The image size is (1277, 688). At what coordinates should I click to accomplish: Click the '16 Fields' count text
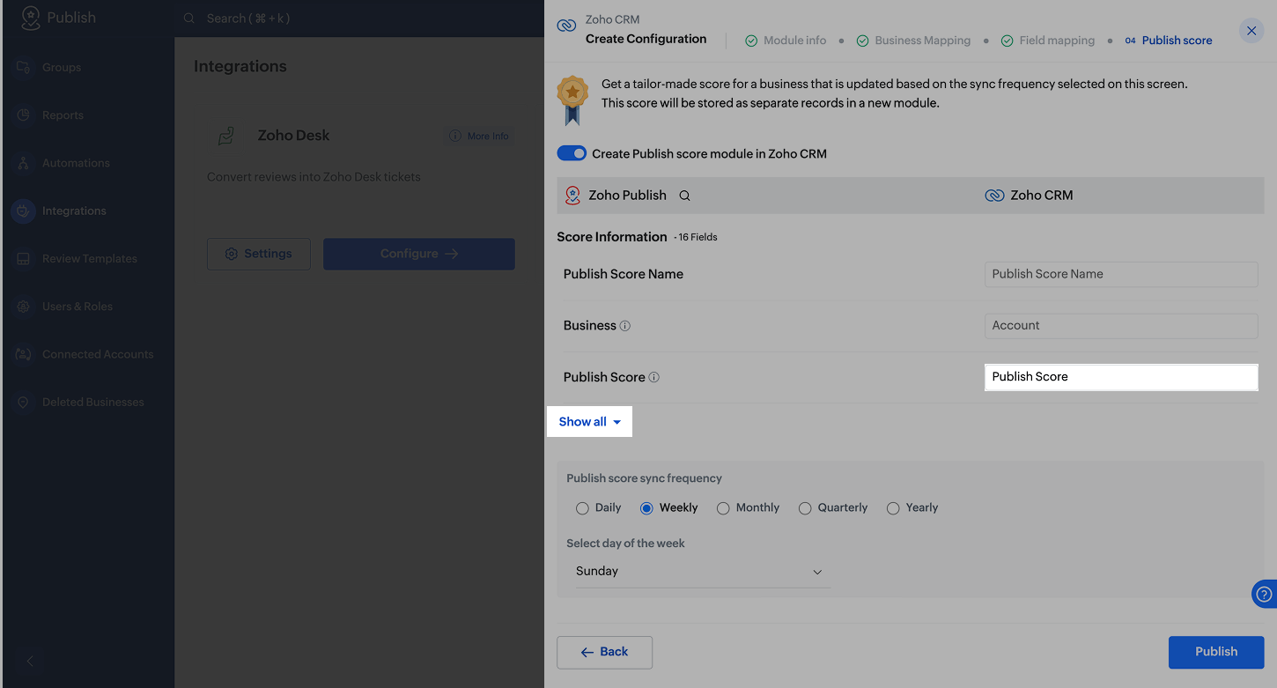pos(698,238)
